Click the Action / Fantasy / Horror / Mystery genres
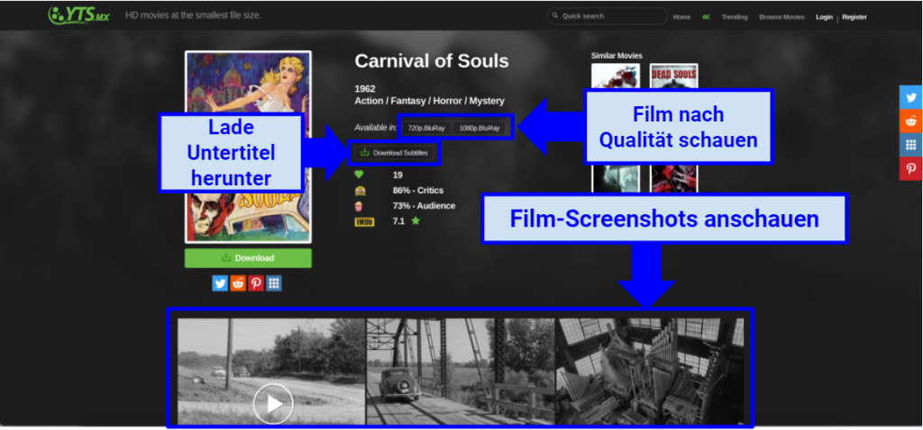923x430 pixels. [429, 101]
